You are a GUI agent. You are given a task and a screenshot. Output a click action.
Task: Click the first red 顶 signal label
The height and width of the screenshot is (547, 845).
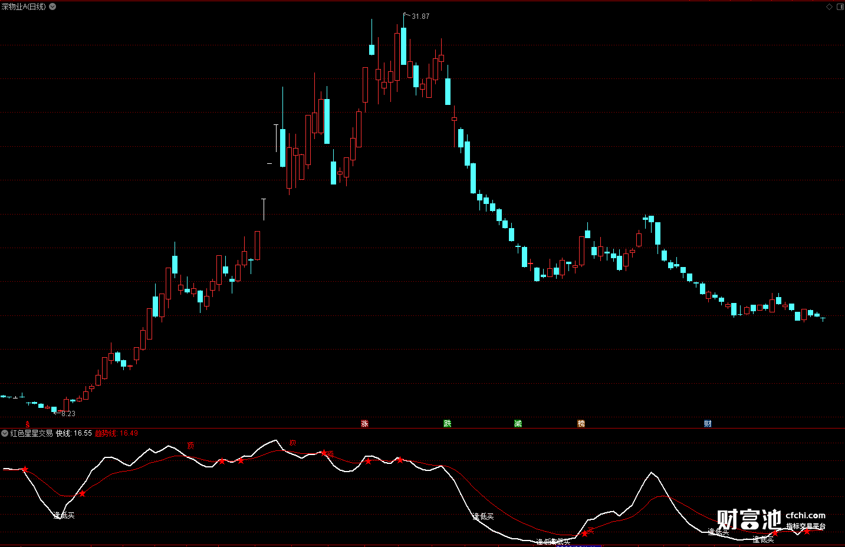(x=190, y=446)
